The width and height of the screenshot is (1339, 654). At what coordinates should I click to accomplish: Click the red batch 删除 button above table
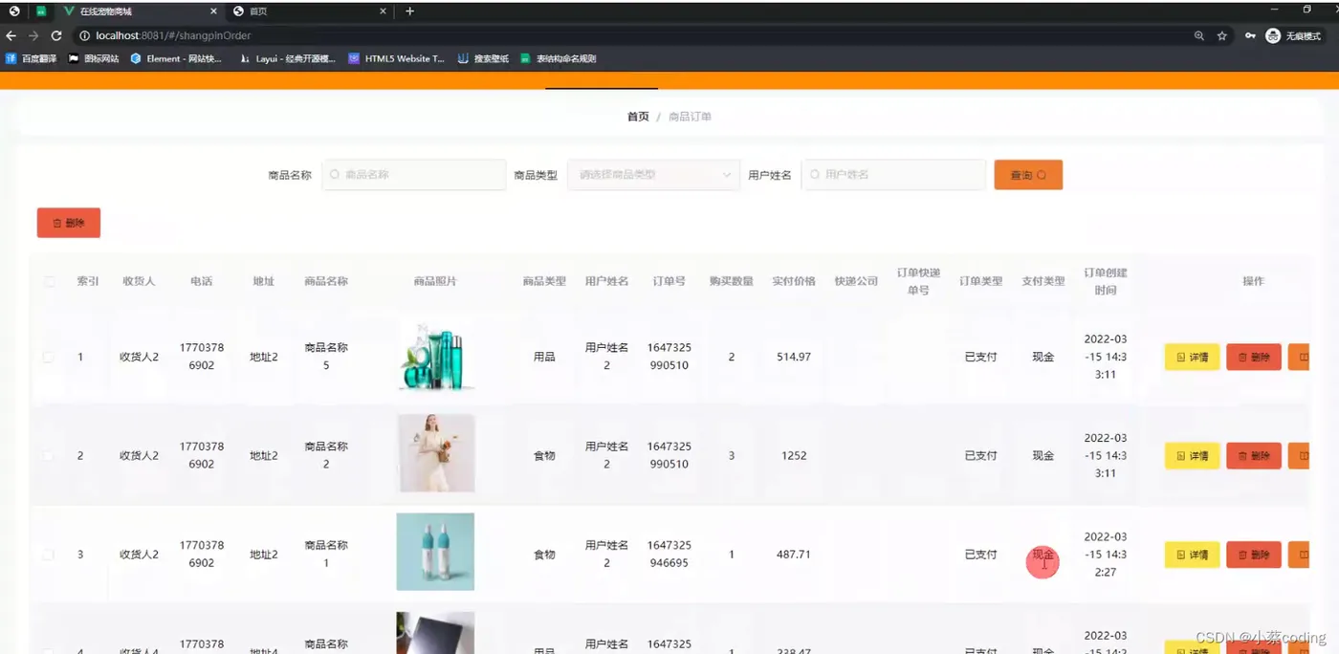point(69,223)
